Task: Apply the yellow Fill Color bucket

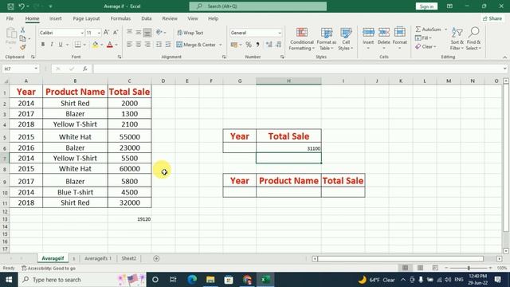Action: [95, 45]
